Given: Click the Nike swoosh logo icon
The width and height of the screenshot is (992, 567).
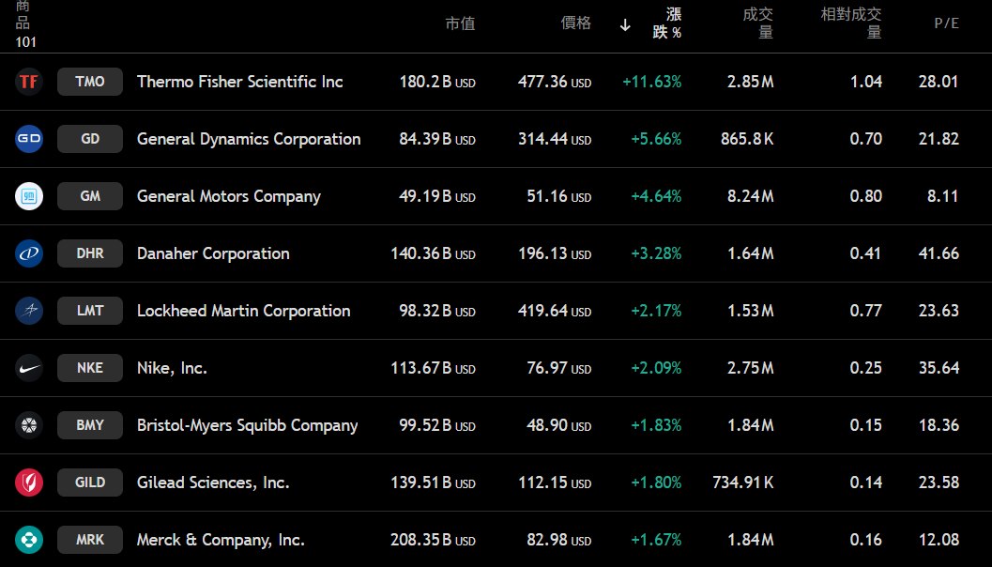Looking at the screenshot, I should point(29,369).
